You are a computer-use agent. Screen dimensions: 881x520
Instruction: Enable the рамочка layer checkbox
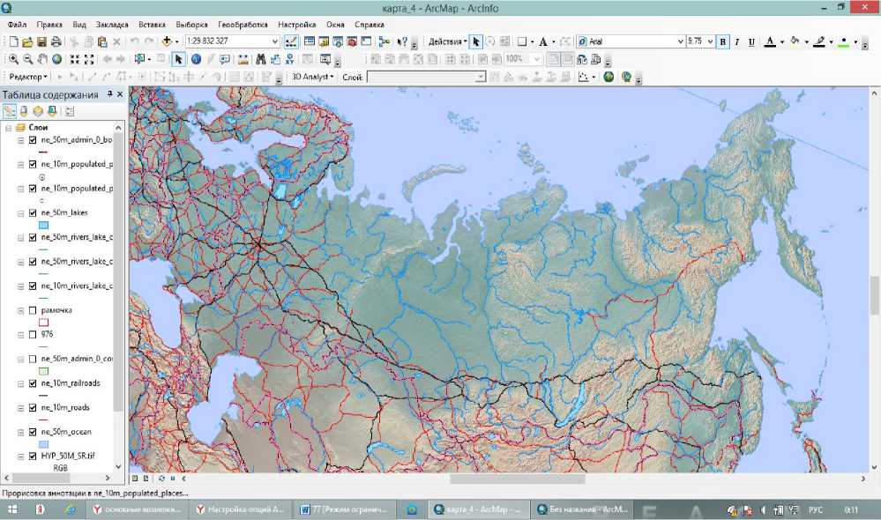(x=33, y=311)
